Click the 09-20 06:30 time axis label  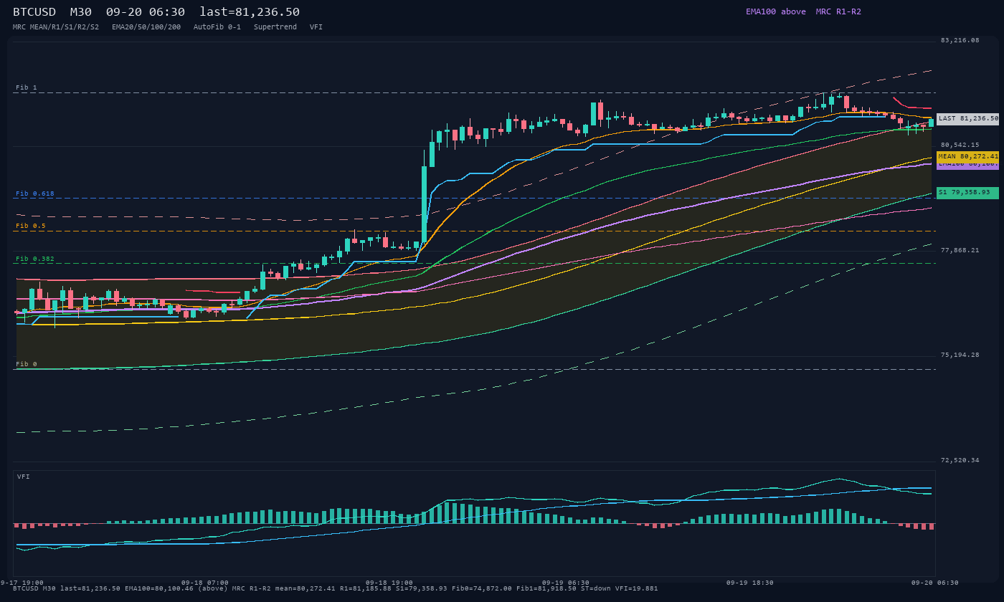(934, 583)
